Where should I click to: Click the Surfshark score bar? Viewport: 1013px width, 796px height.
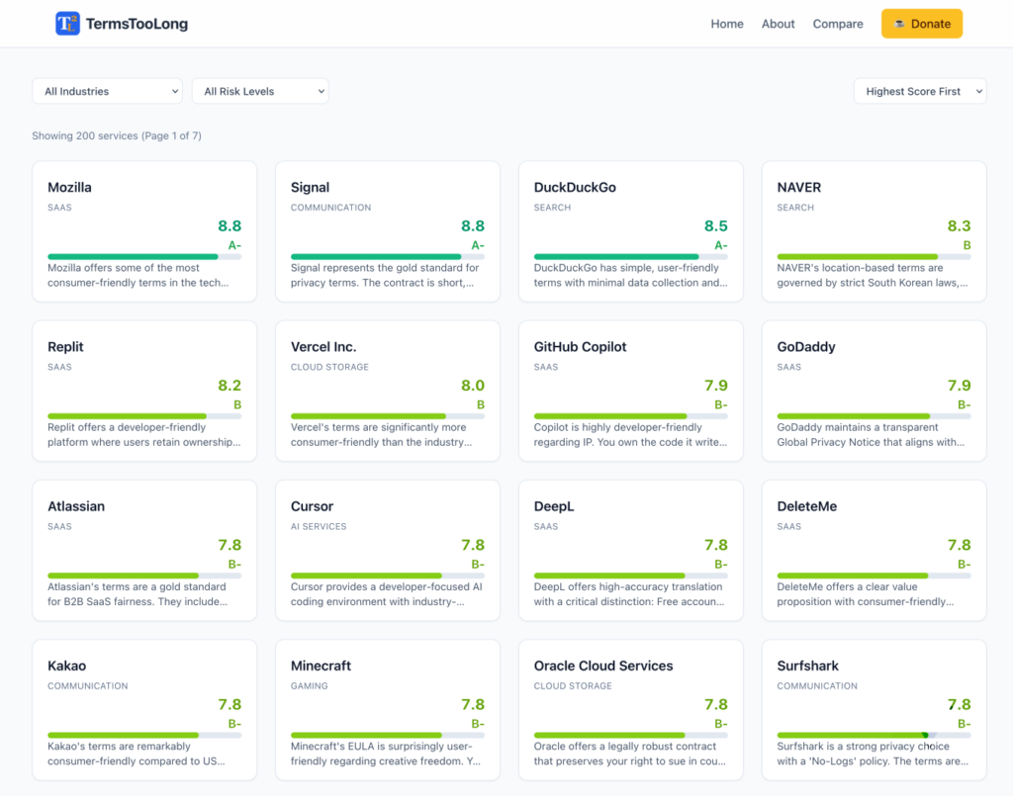point(874,735)
